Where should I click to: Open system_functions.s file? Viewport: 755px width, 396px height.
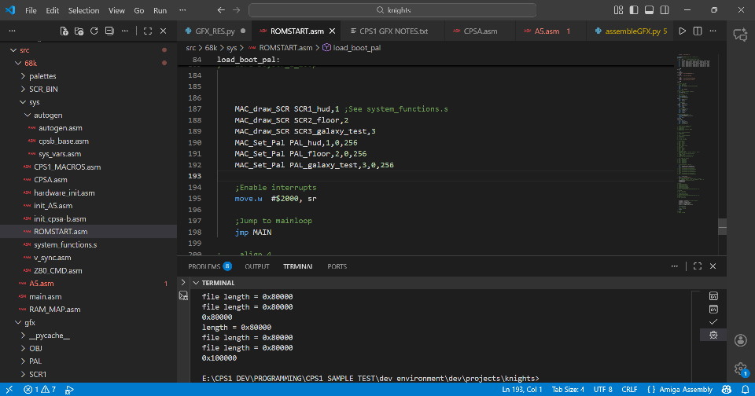(x=65, y=244)
